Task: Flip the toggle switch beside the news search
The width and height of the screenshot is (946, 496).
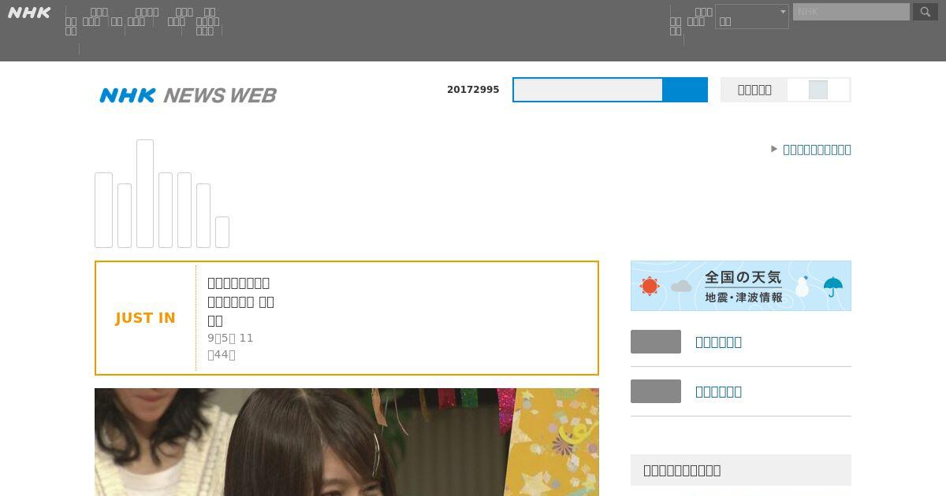Action: click(x=818, y=90)
